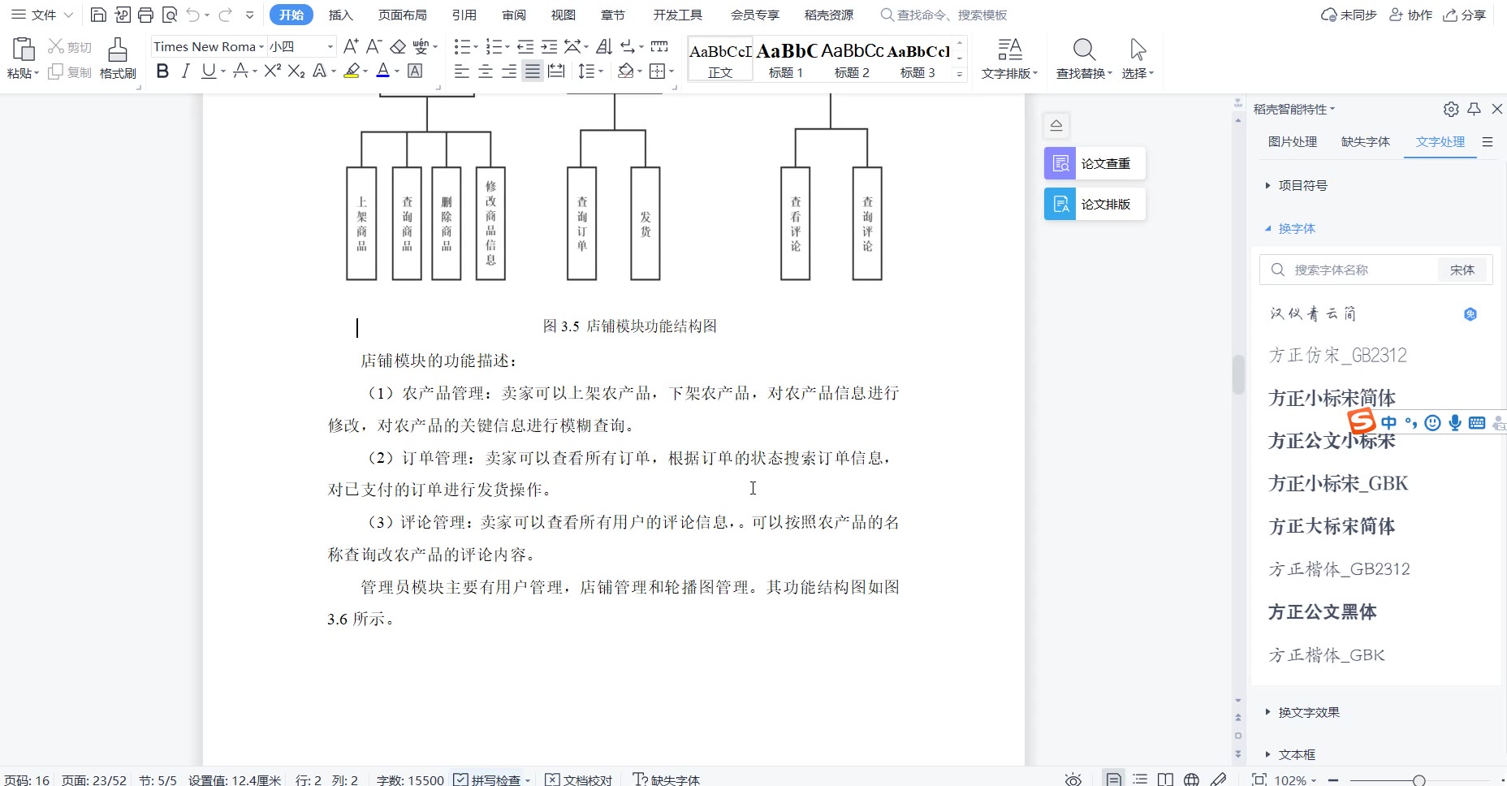This screenshot has height=786, width=1507.
Task: Switch to the 审阅 ribbon tab
Action: point(514,15)
